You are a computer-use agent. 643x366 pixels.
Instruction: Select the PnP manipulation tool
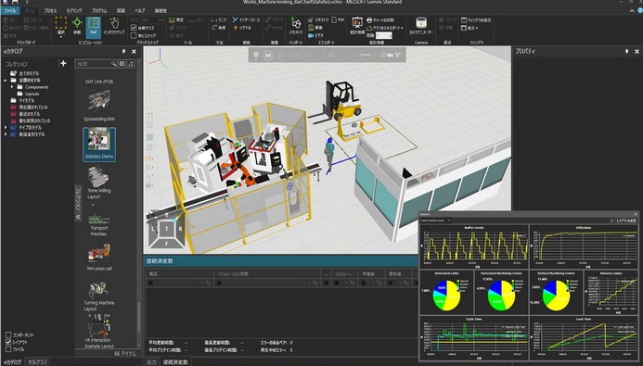pos(94,27)
